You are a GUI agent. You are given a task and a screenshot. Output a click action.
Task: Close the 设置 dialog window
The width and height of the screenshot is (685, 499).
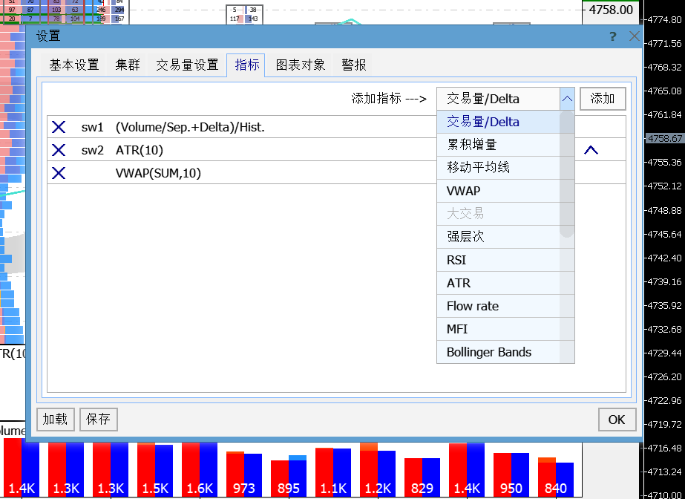click(x=633, y=36)
